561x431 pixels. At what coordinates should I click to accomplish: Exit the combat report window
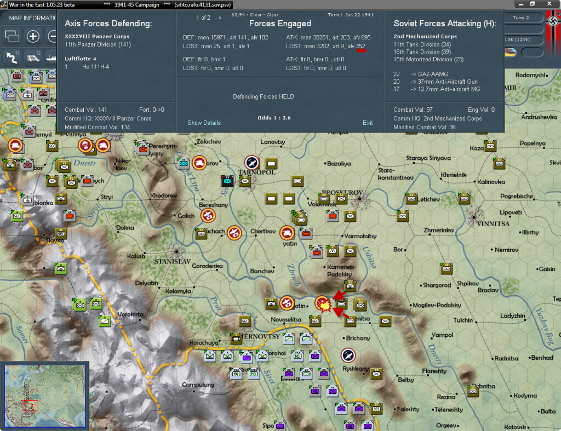368,123
